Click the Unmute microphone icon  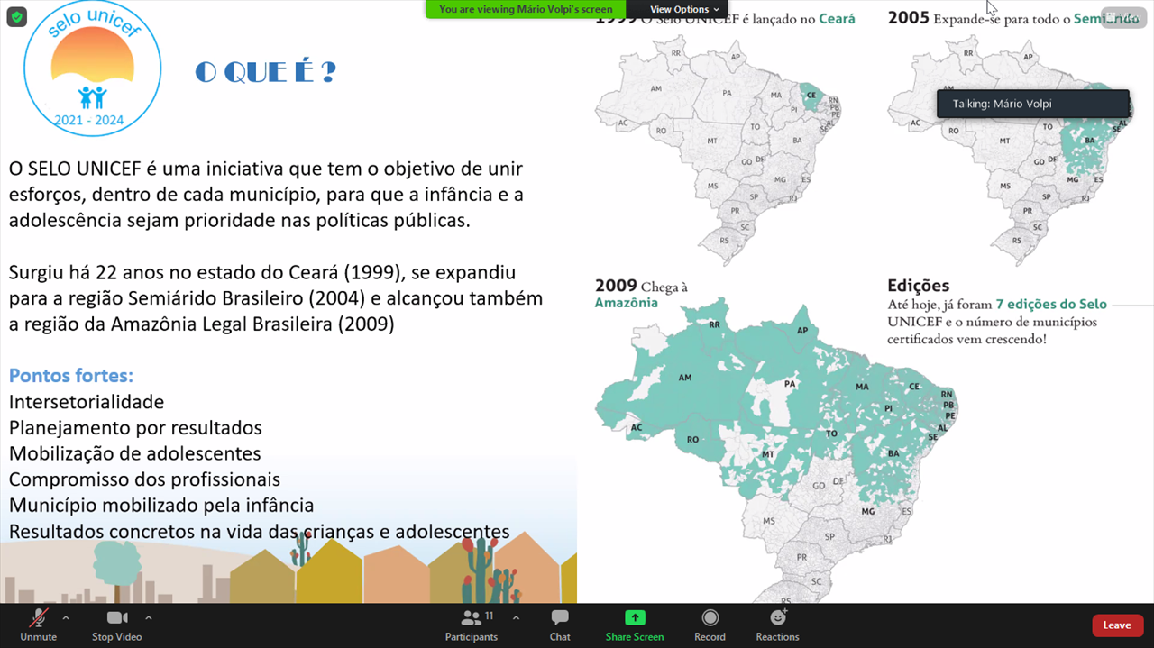(x=38, y=618)
